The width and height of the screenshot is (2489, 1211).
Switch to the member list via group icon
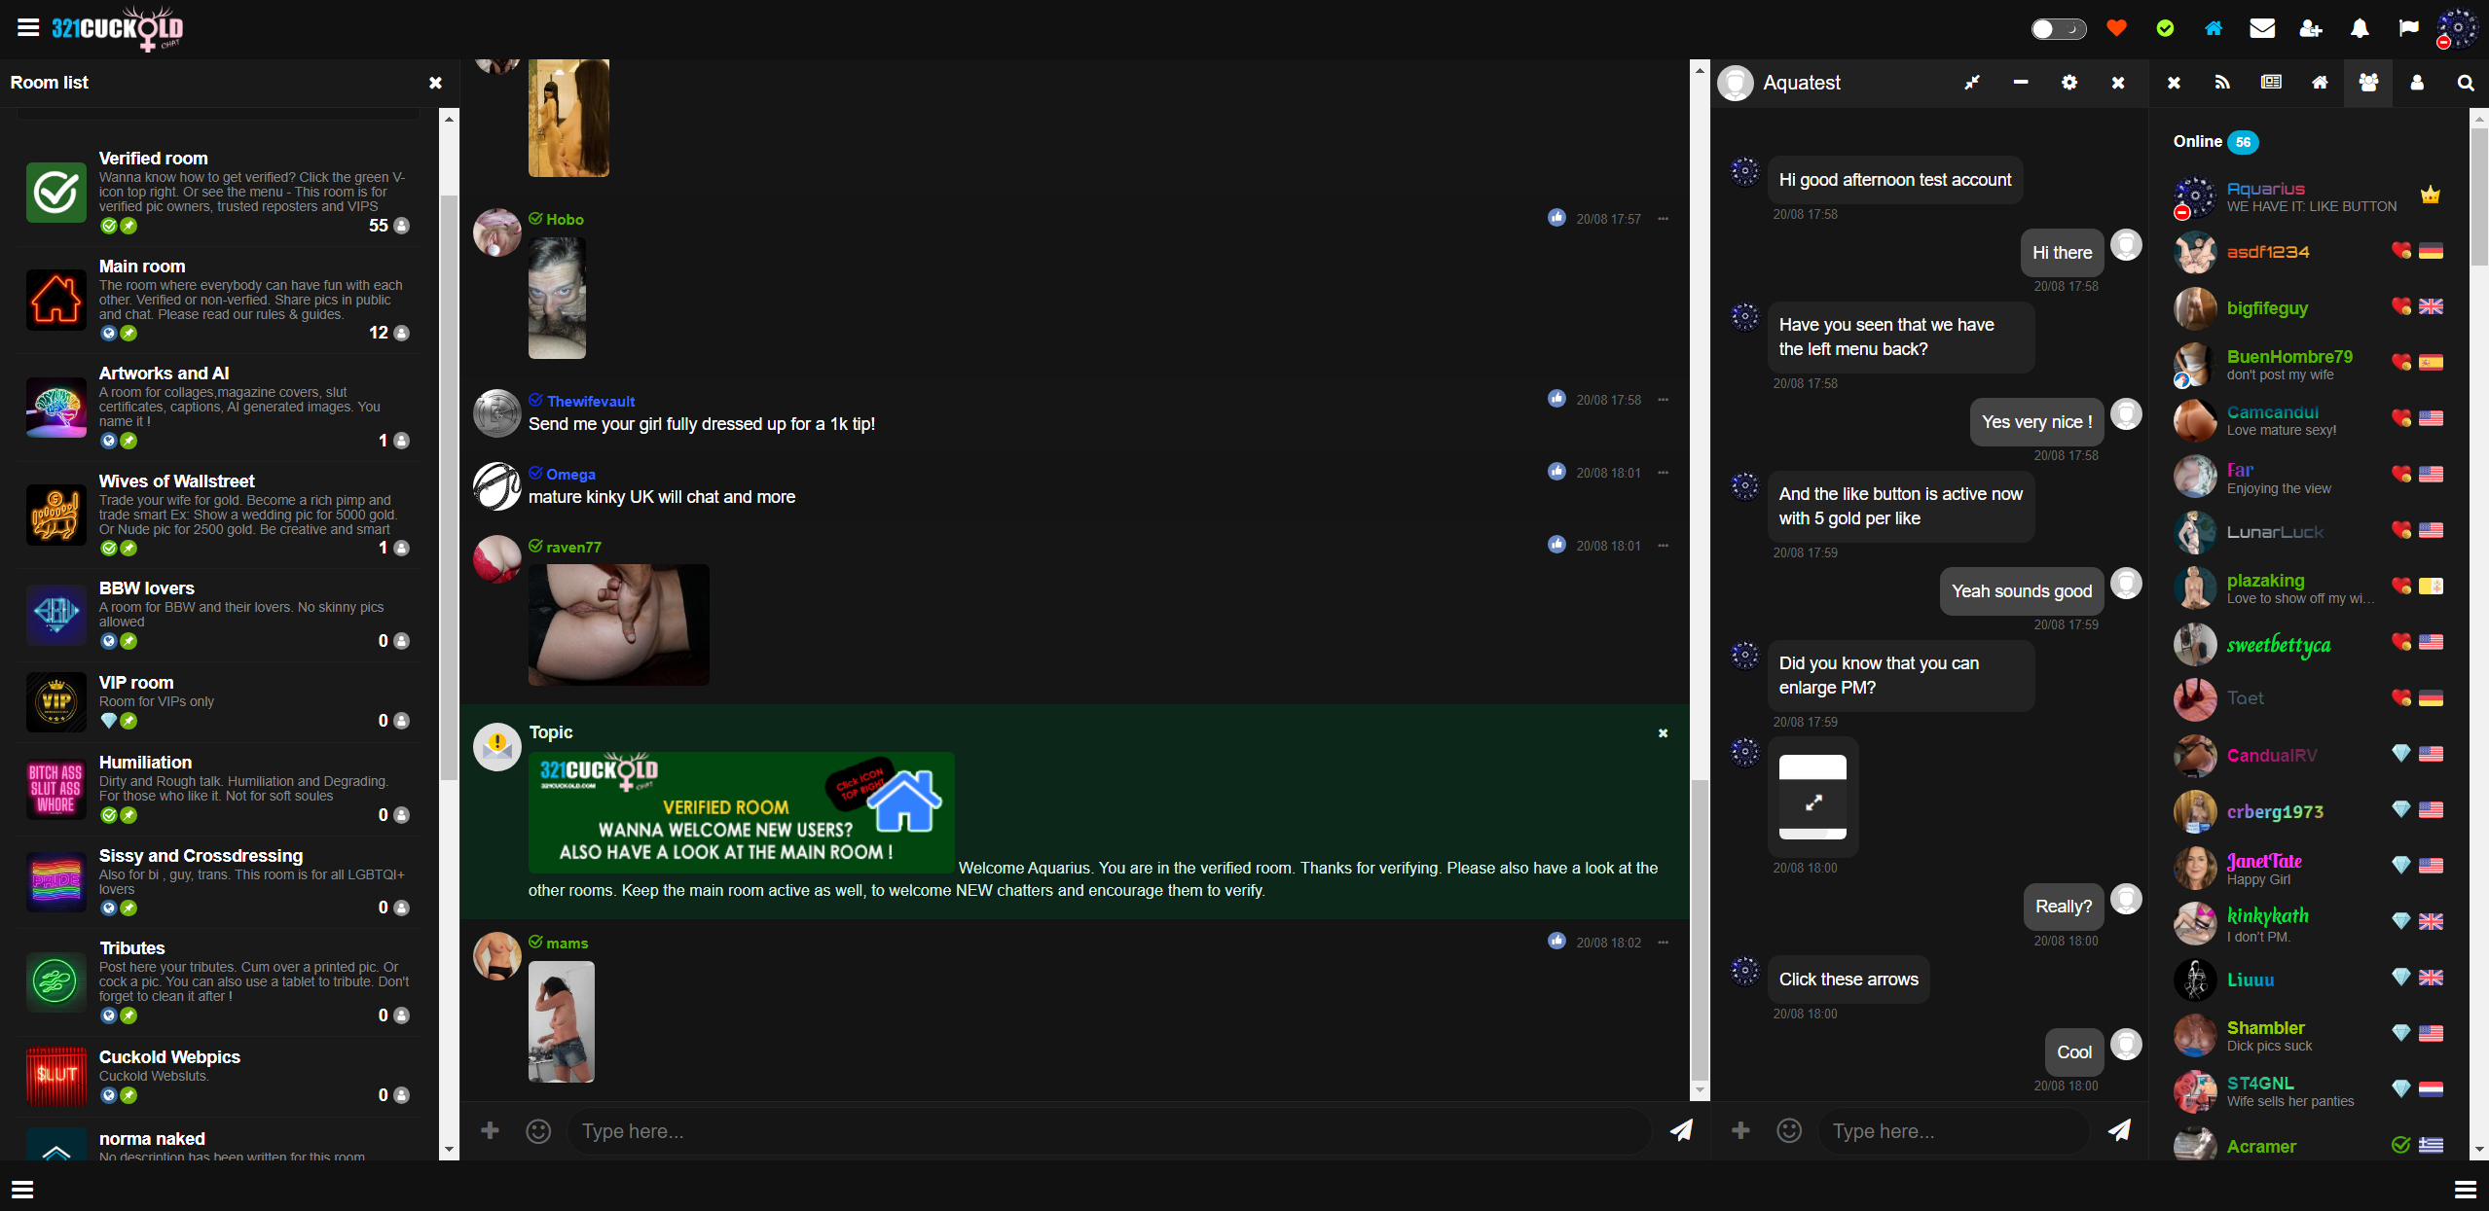(x=2367, y=83)
